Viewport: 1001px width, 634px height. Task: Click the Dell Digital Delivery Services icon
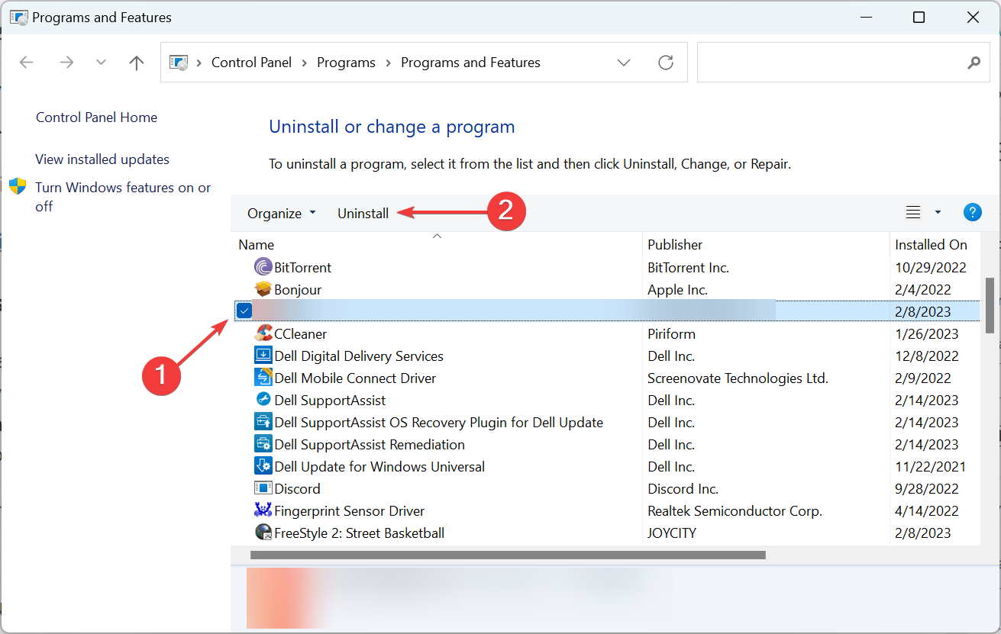point(263,356)
